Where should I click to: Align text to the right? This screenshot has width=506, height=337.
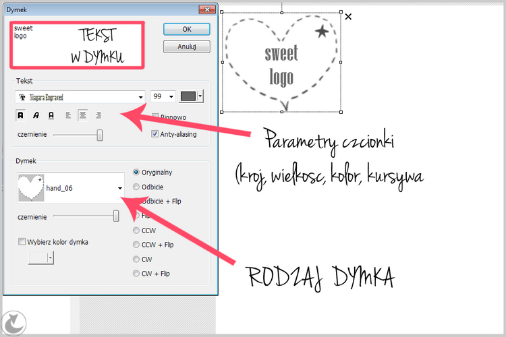pyautogui.click(x=98, y=115)
